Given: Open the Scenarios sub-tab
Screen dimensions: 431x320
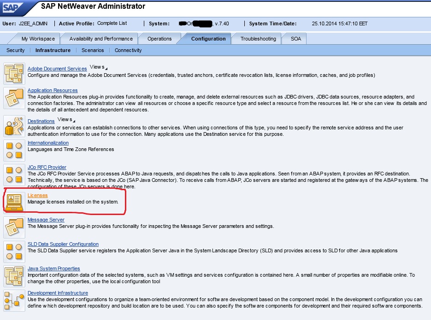Looking at the screenshot, I should tap(93, 50).
